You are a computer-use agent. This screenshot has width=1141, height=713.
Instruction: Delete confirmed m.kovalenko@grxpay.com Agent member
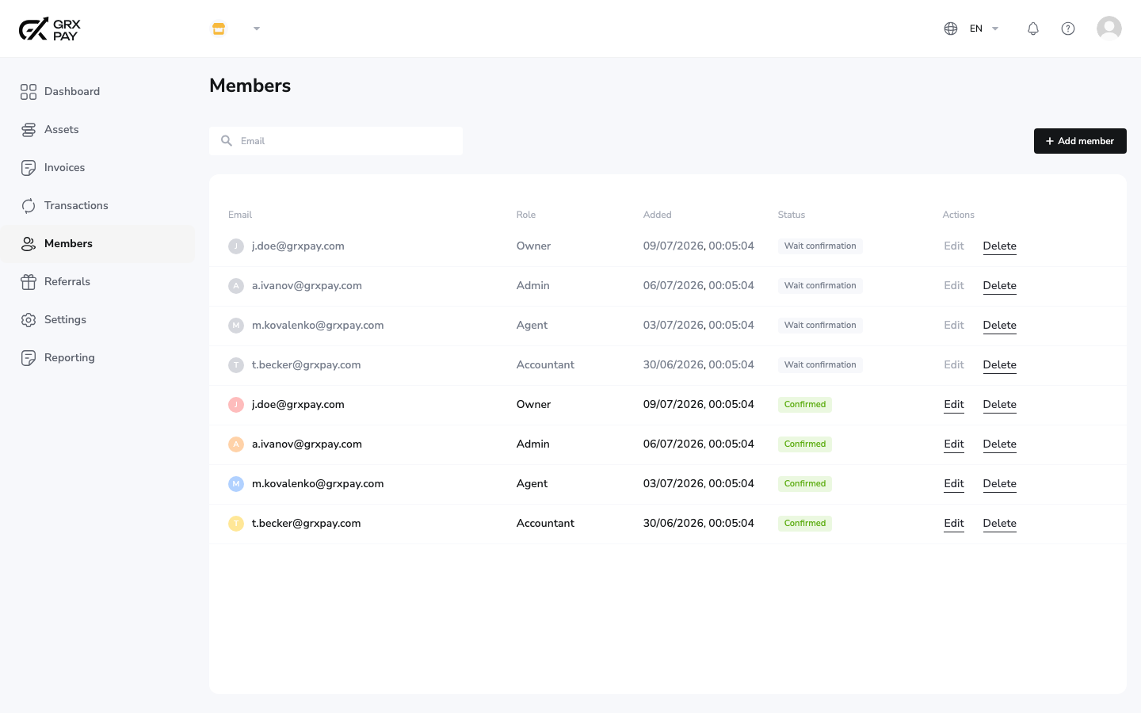[999, 484]
